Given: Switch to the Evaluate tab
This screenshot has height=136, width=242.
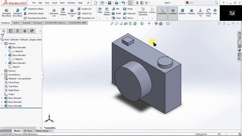Looking at the screenshot, I should (x=26, y=23).
